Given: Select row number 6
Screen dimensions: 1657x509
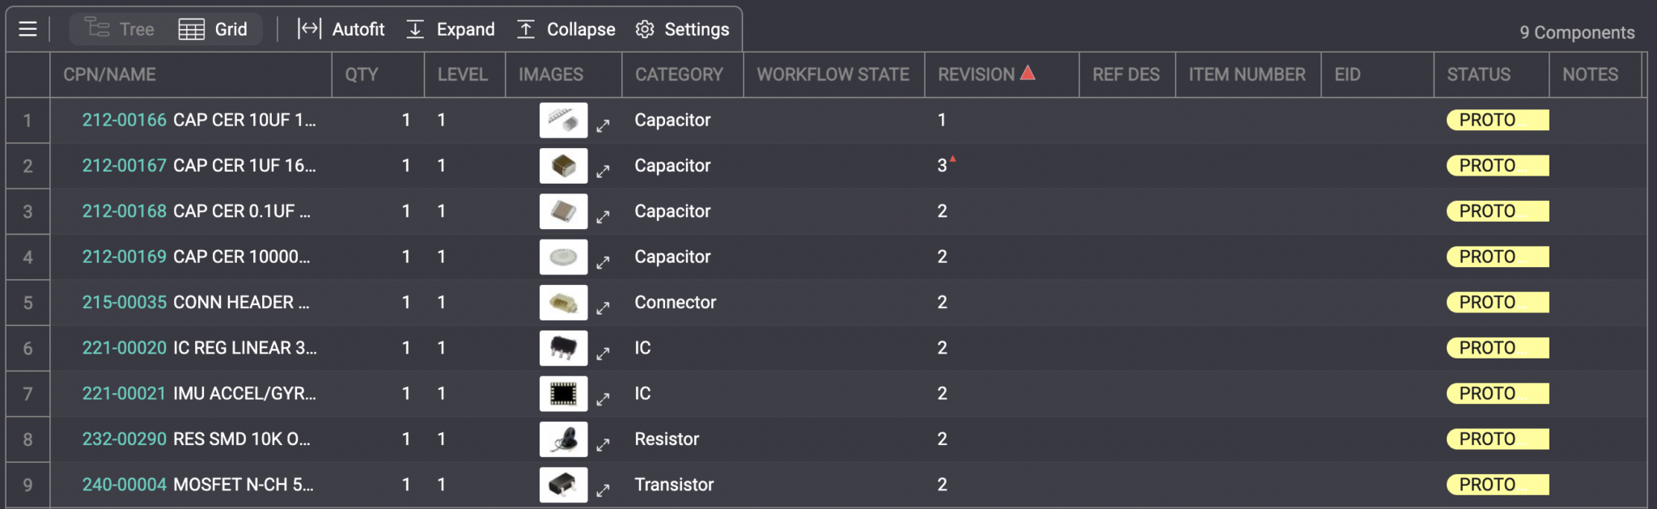Looking at the screenshot, I should tap(28, 348).
